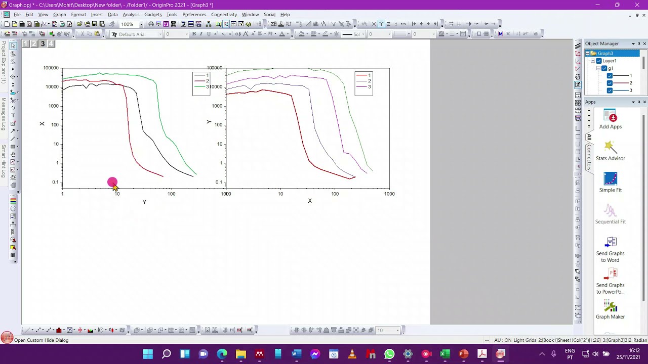
Task: Open the Apps panel menu arrow
Action: [x=633, y=102]
